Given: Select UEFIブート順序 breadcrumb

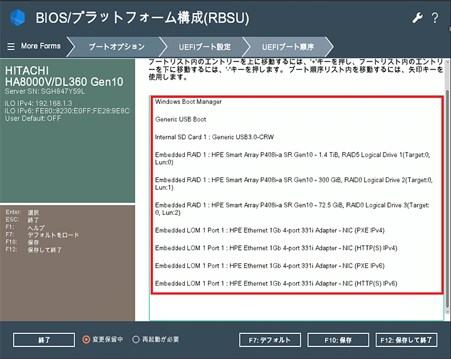Looking at the screenshot, I should [x=288, y=46].
